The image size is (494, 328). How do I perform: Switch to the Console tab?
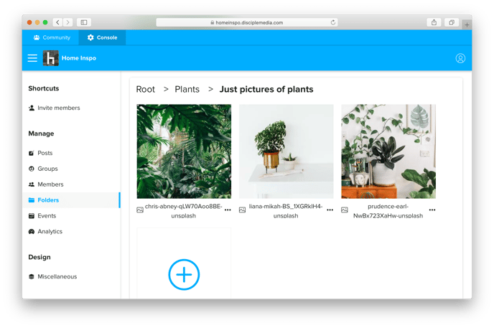click(102, 37)
